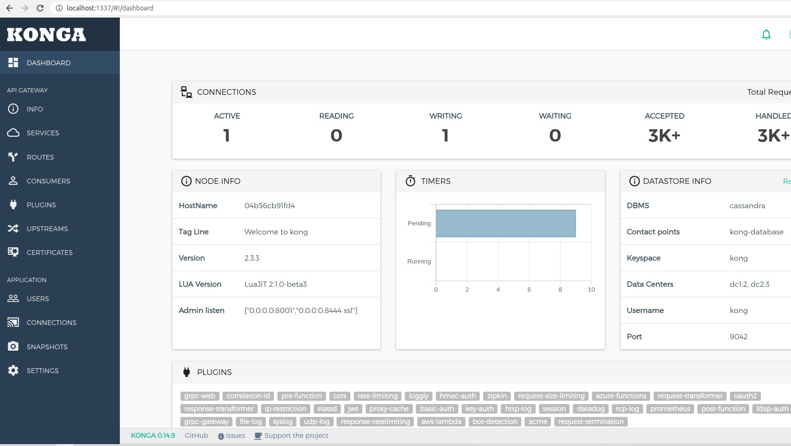Click the site info icon in address bar
Image resolution: width=791 pixels, height=446 pixels.
59,8
